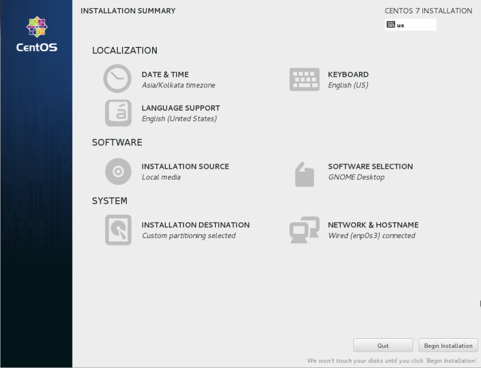This screenshot has width=481, height=368.
Task: Open INSTALLATION DESTINATION settings label
Action: pyautogui.click(x=195, y=225)
